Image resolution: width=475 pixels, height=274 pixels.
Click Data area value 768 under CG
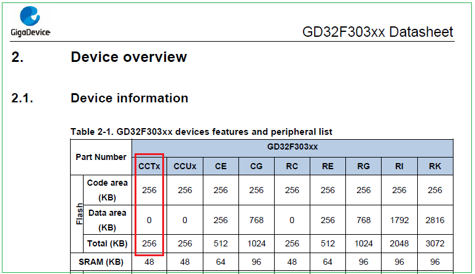256,220
